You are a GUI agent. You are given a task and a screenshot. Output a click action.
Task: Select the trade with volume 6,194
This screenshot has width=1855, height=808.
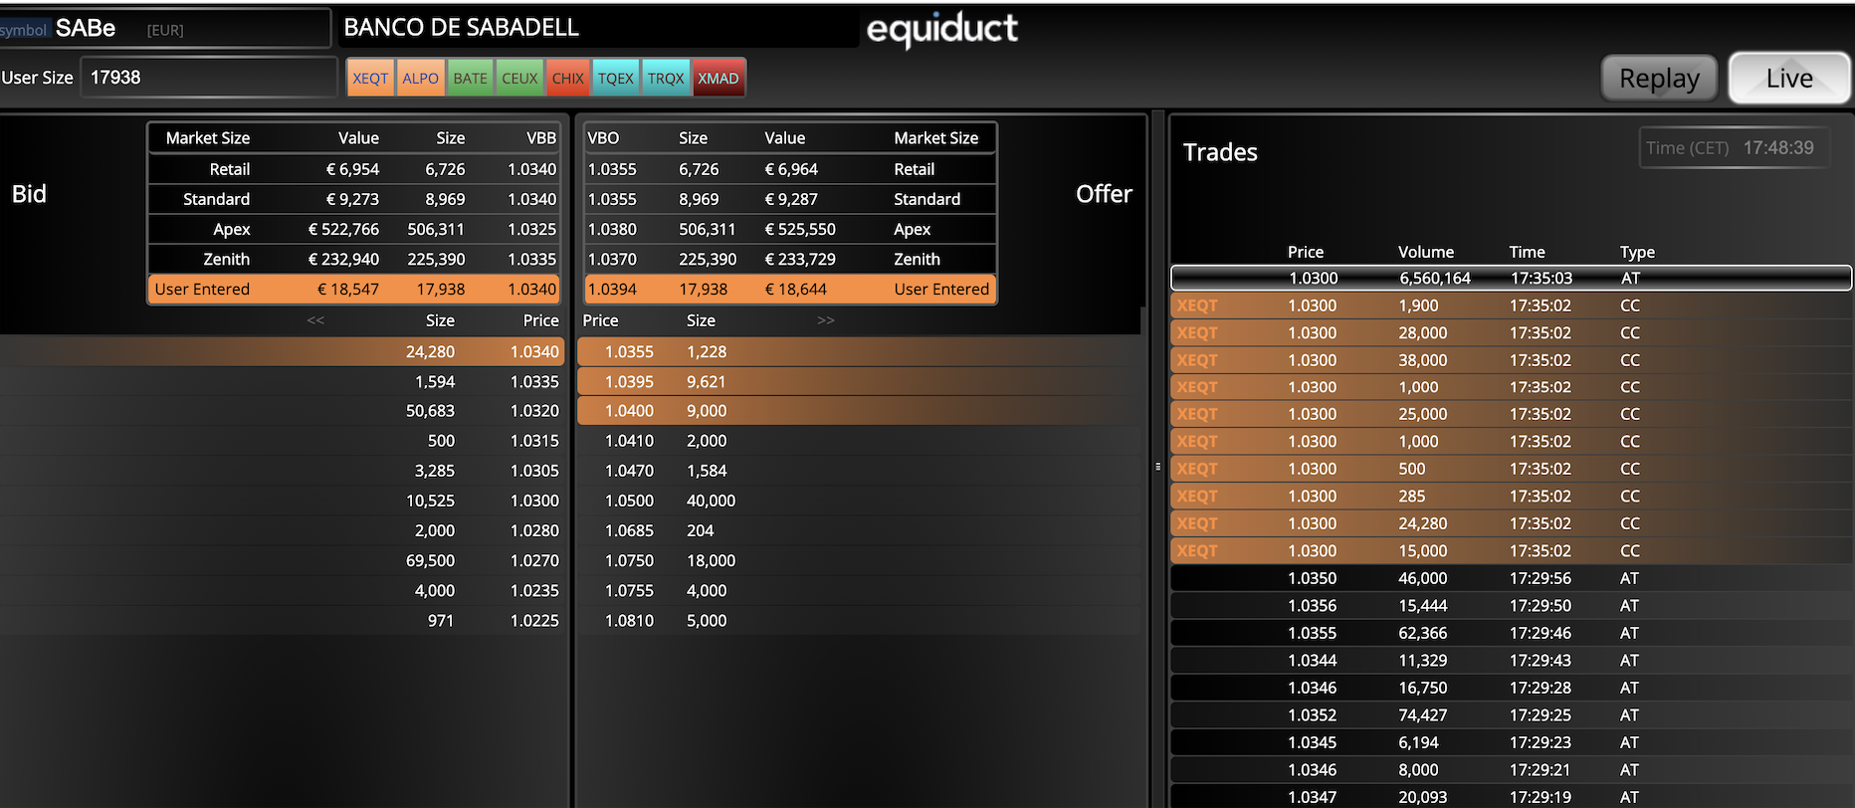pyautogui.click(x=1512, y=742)
